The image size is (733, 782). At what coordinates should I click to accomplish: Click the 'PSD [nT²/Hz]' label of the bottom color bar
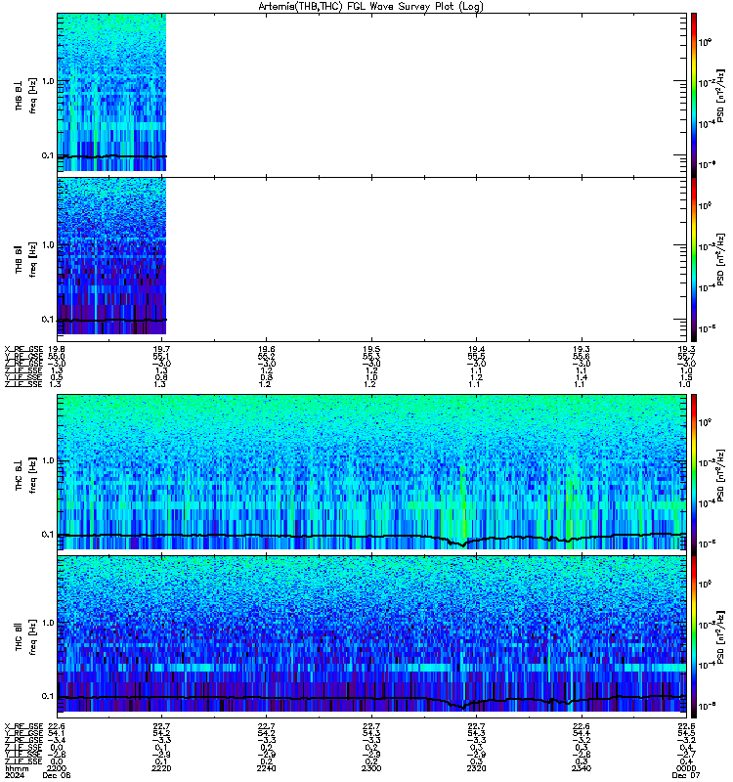coord(721,636)
